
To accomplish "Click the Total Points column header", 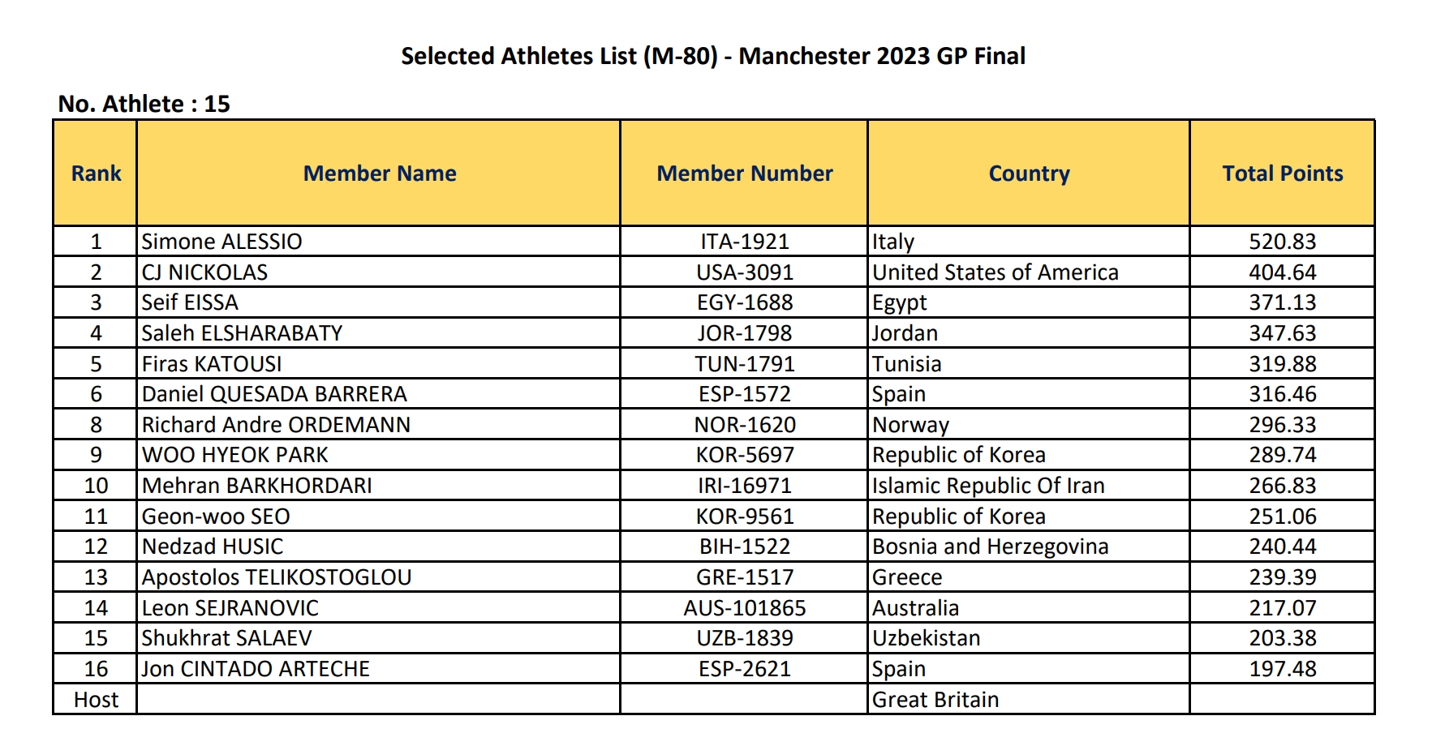I will point(1283,174).
